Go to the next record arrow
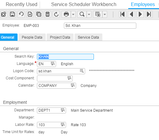Image resolution: width=159 pixels, height=140 pixels. coord(140,14)
